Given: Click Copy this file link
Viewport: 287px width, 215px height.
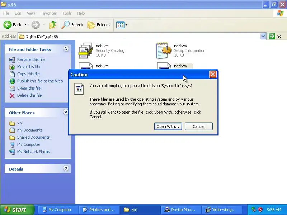Looking at the screenshot, I should pos(28,74).
